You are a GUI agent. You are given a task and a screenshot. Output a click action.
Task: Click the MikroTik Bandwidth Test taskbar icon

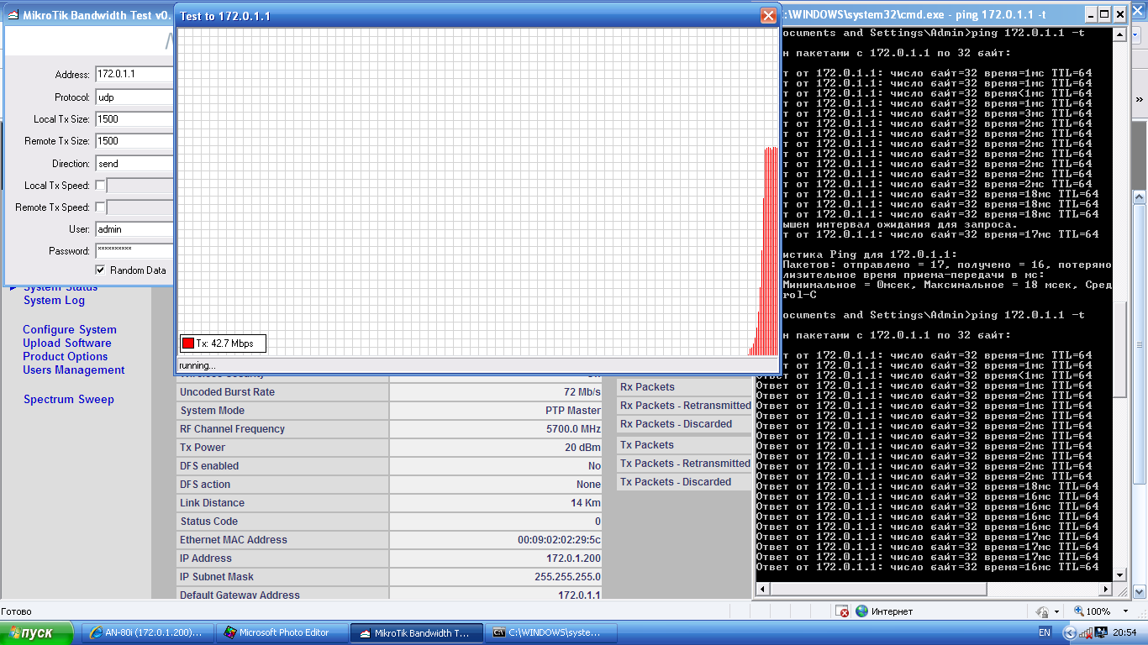pos(364,632)
